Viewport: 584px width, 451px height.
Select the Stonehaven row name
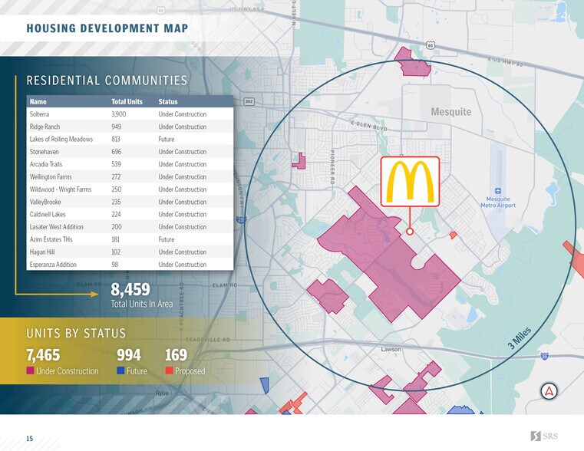coord(44,152)
